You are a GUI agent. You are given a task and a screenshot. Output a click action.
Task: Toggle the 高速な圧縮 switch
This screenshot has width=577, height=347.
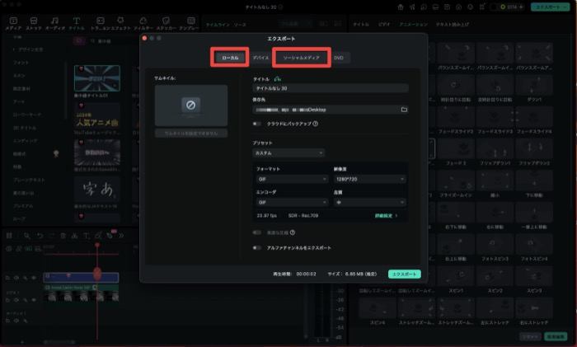(x=257, y=232)
